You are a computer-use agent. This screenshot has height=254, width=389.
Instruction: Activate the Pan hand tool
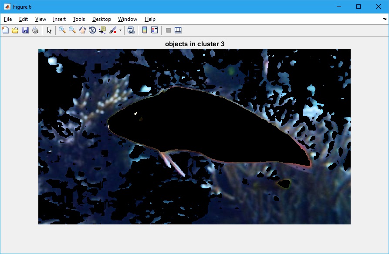point(82,30)
